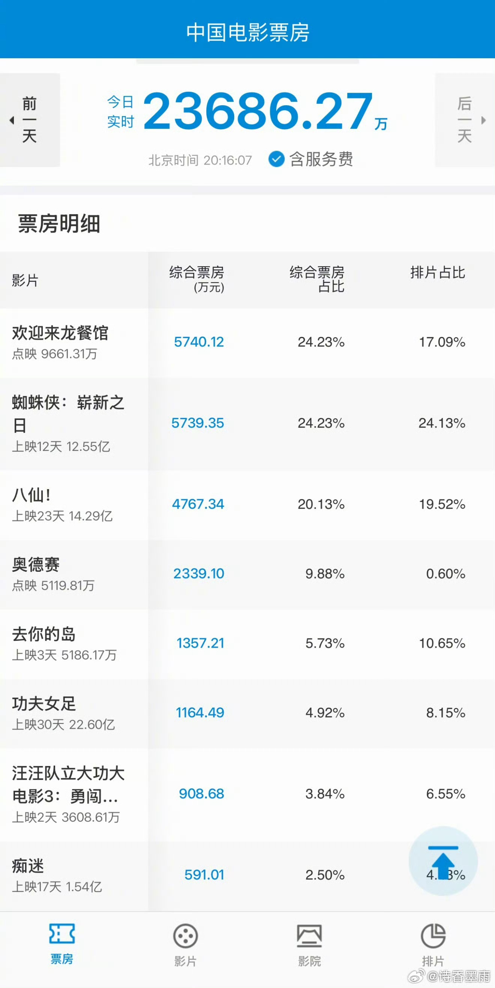Viewport: 495px width, 988px height.
Task: Open the 痴迷 movie row
Action: pyautogui.click(x=248, y=876)
